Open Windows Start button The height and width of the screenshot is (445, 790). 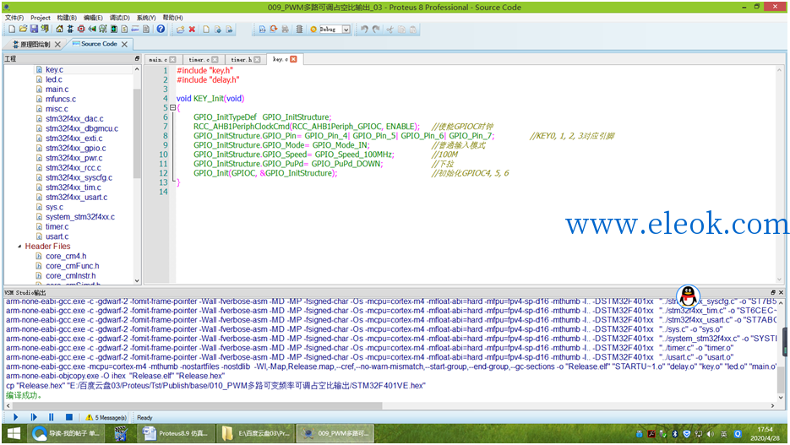[14, 433]
